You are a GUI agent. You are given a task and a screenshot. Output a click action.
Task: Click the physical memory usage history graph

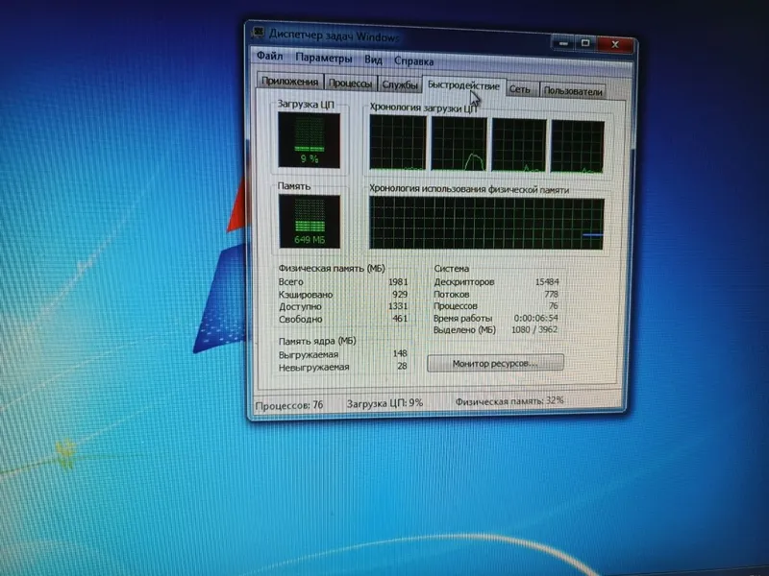(486, 223)
